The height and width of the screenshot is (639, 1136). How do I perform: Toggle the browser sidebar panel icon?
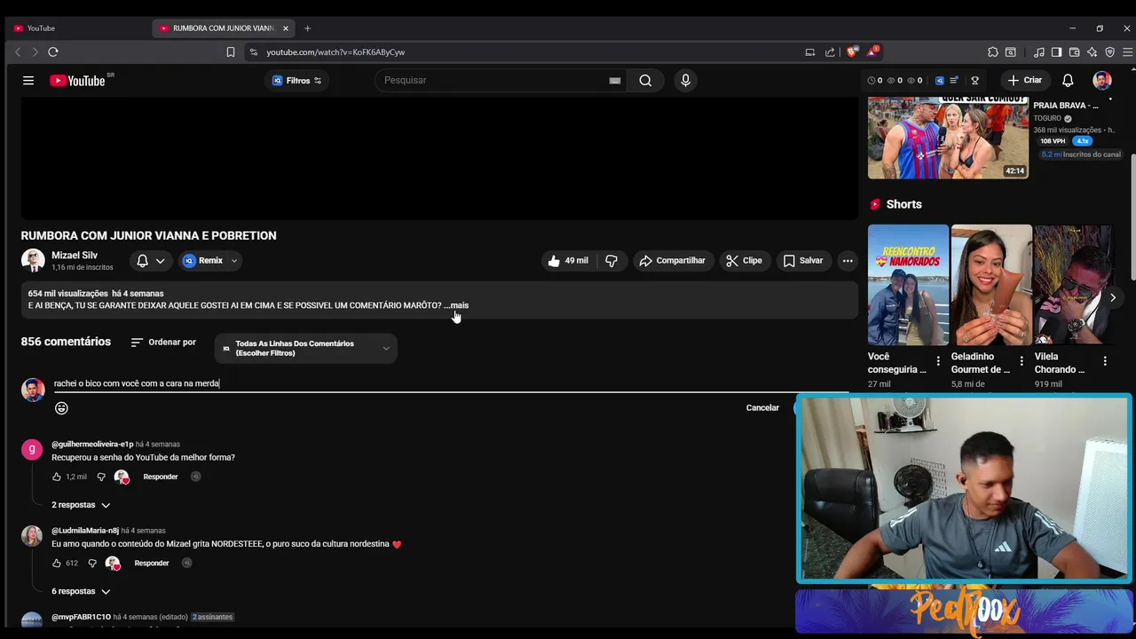(x=1056, y=52)
